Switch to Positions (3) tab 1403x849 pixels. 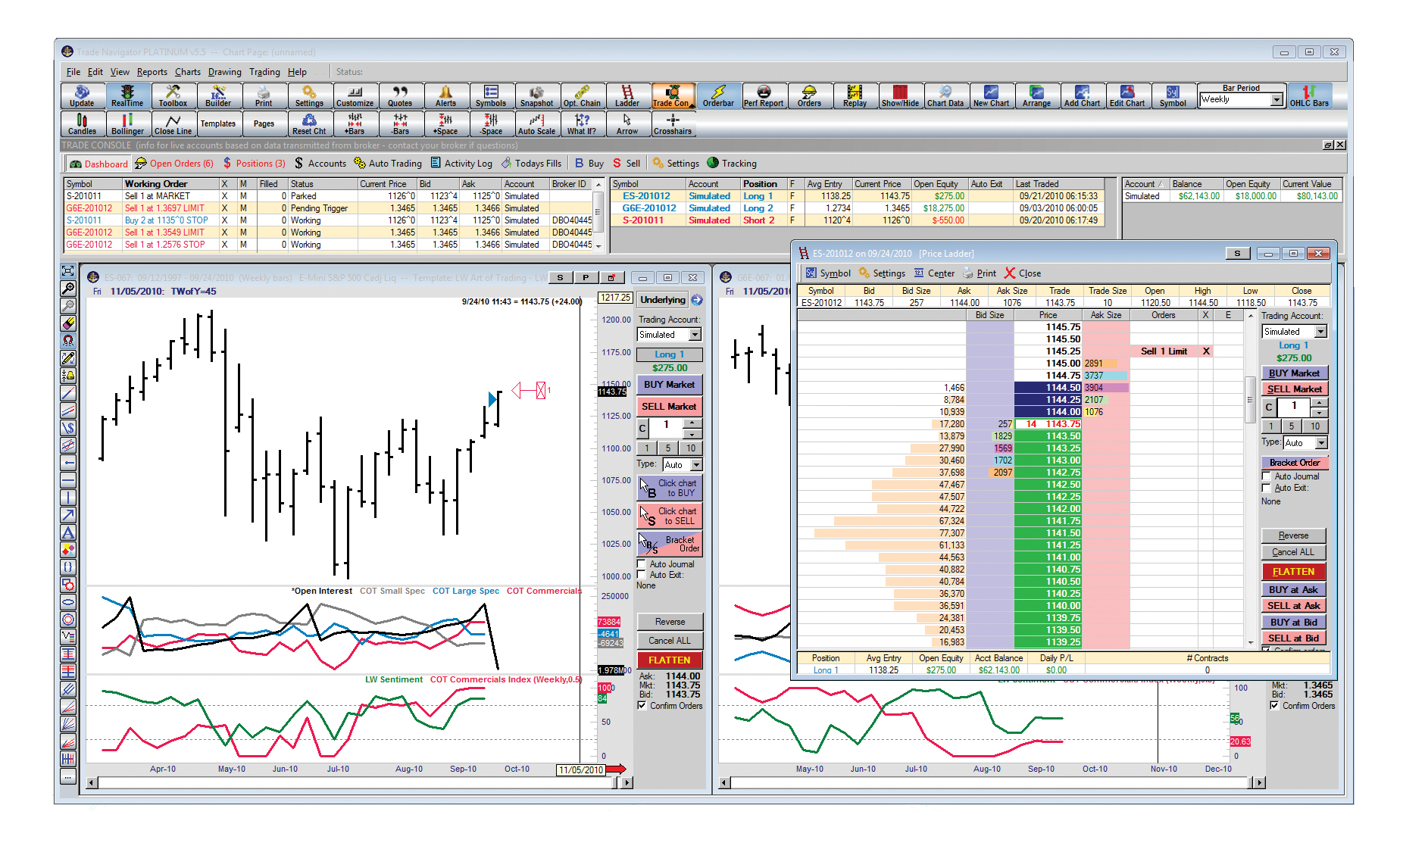tap(253, 164)
